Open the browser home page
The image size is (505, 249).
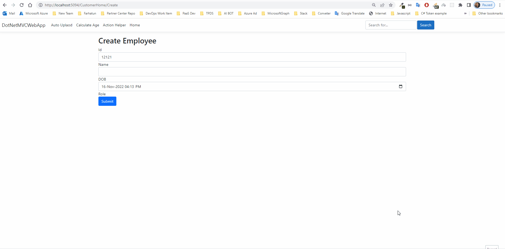pos(30,5)
